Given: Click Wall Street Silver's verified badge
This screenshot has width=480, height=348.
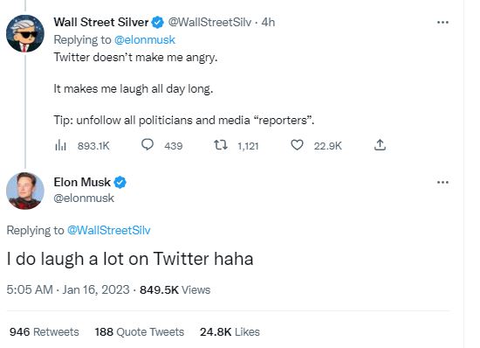Looking at the screenshot, I should [158, 23].
